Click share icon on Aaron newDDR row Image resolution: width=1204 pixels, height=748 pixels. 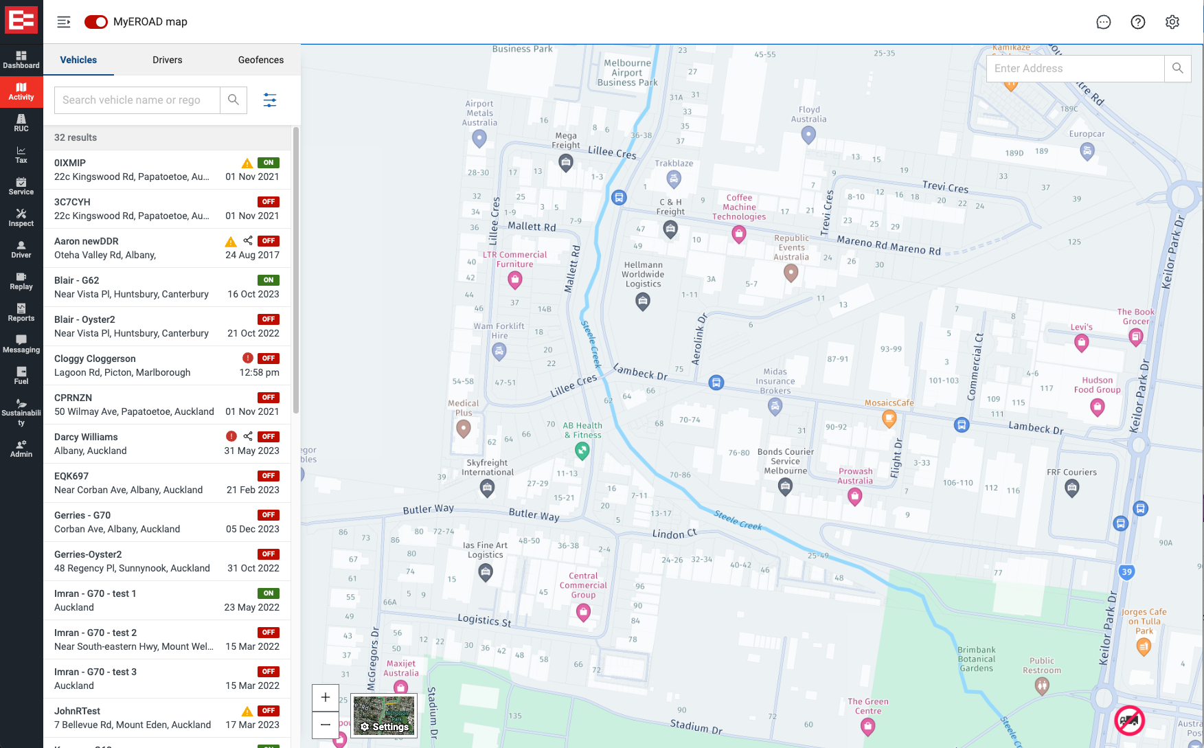point(248,241)
